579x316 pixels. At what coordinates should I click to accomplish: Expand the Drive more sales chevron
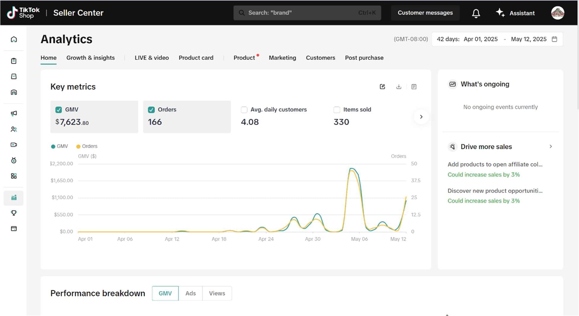tap(551, 146)
